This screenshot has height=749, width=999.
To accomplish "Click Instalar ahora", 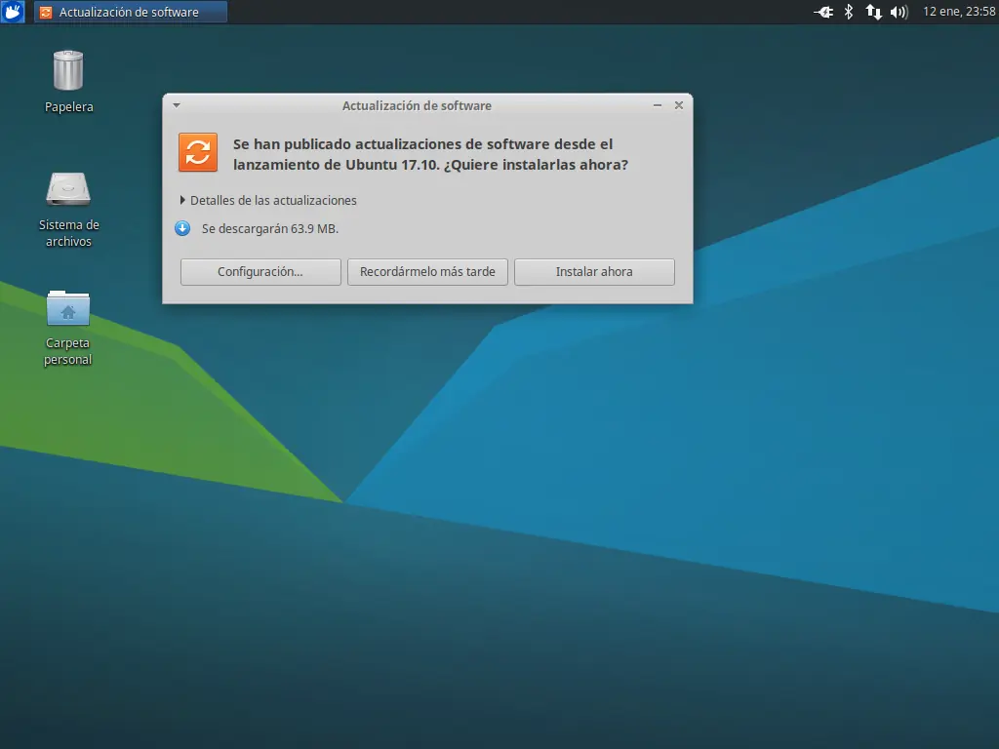I will tap(594, 272).
